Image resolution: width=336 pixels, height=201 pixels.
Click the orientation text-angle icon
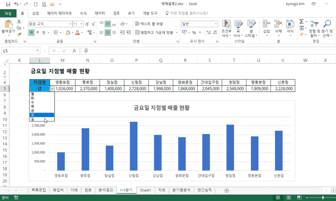[122, 24]
